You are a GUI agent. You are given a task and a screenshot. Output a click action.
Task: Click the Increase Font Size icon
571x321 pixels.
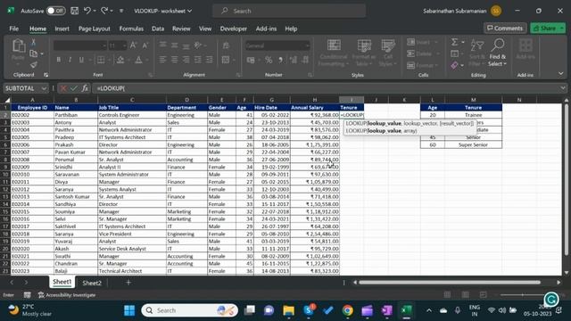click(133, 45)
